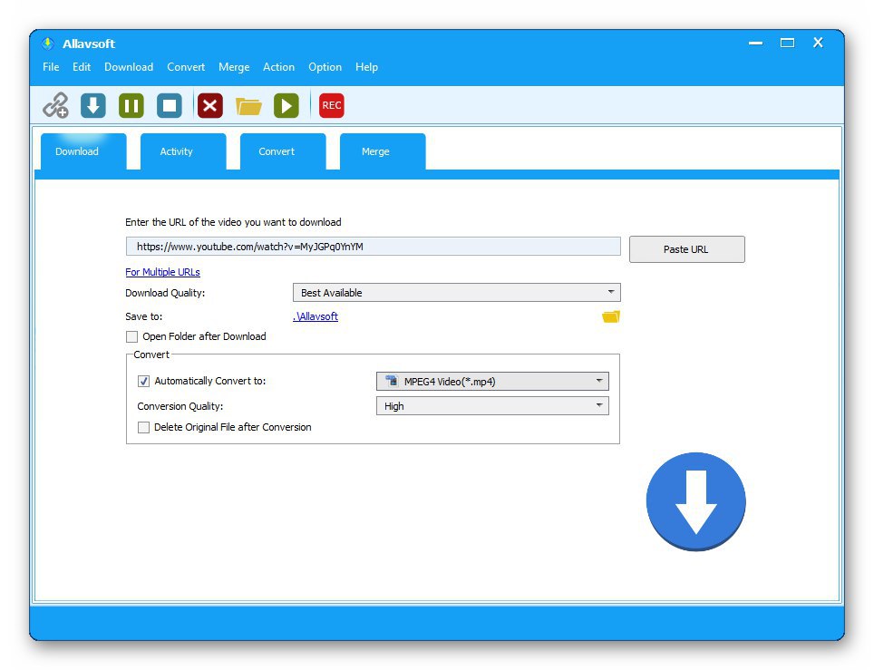Viewport: 874px width, 670px height.
Task: Play the file with the green play icon
Action: click(286, 105)
